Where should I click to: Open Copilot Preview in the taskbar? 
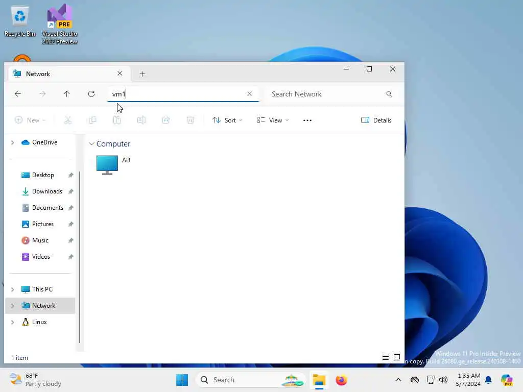click(x=507, y=380)
